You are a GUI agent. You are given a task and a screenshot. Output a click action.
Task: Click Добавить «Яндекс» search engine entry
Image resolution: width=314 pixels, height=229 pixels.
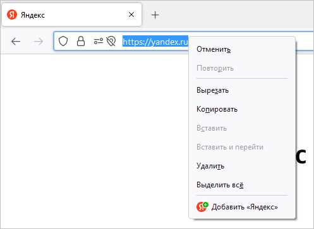[x=243, y=207]
